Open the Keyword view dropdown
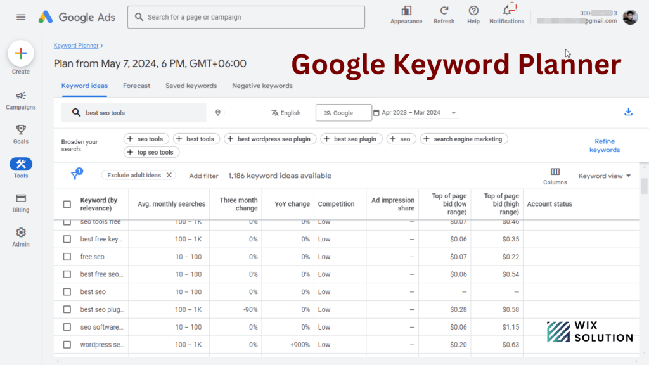The width and height of the screenshot is (649, 365). (604, 176)
